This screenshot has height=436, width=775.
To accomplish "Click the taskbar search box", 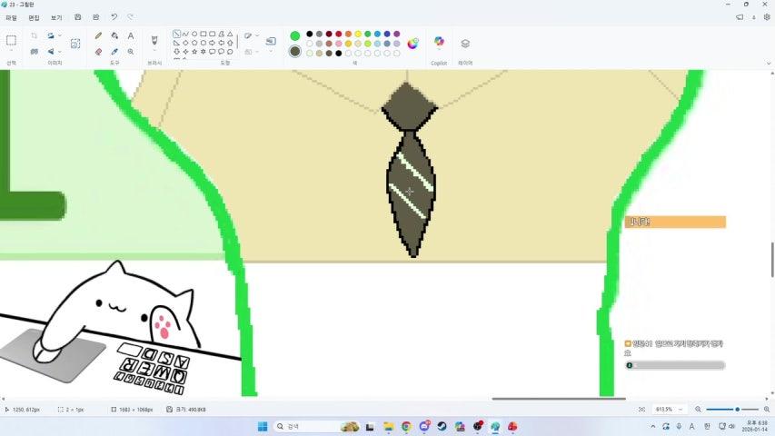I will click(316, 426).
